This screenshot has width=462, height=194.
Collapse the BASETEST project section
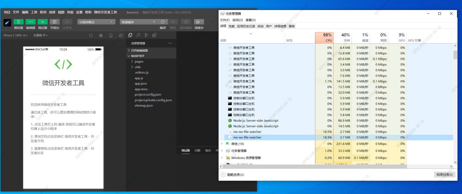151,56
